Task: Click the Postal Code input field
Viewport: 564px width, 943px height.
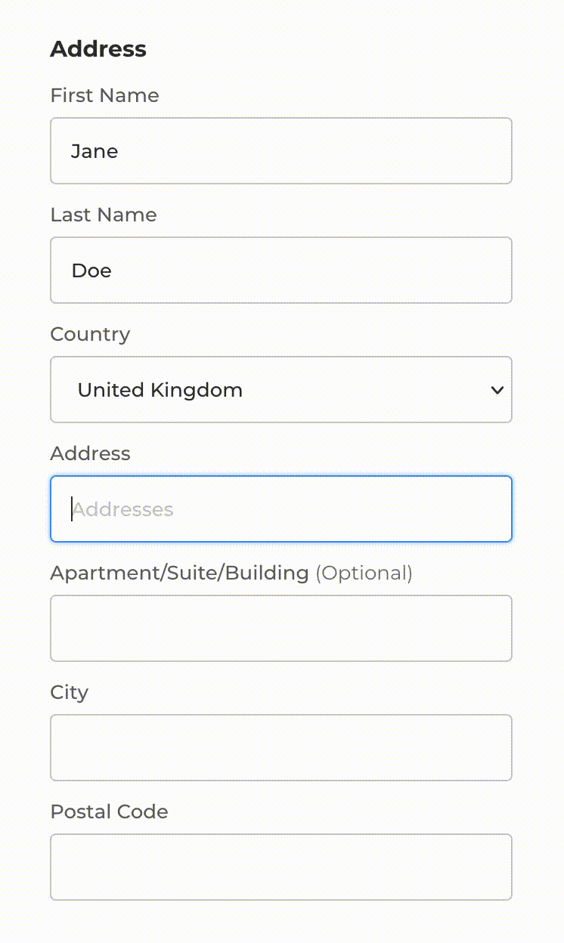Action: (280, 867)
